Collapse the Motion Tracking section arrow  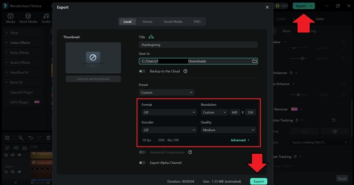tap(302, 121)
